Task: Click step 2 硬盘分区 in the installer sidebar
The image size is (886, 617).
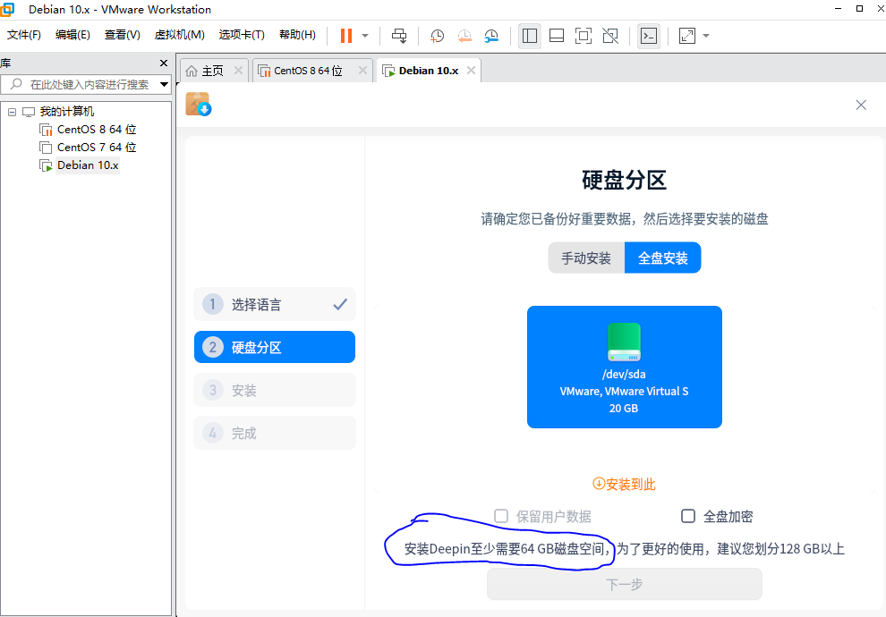Action: point(275,347)
